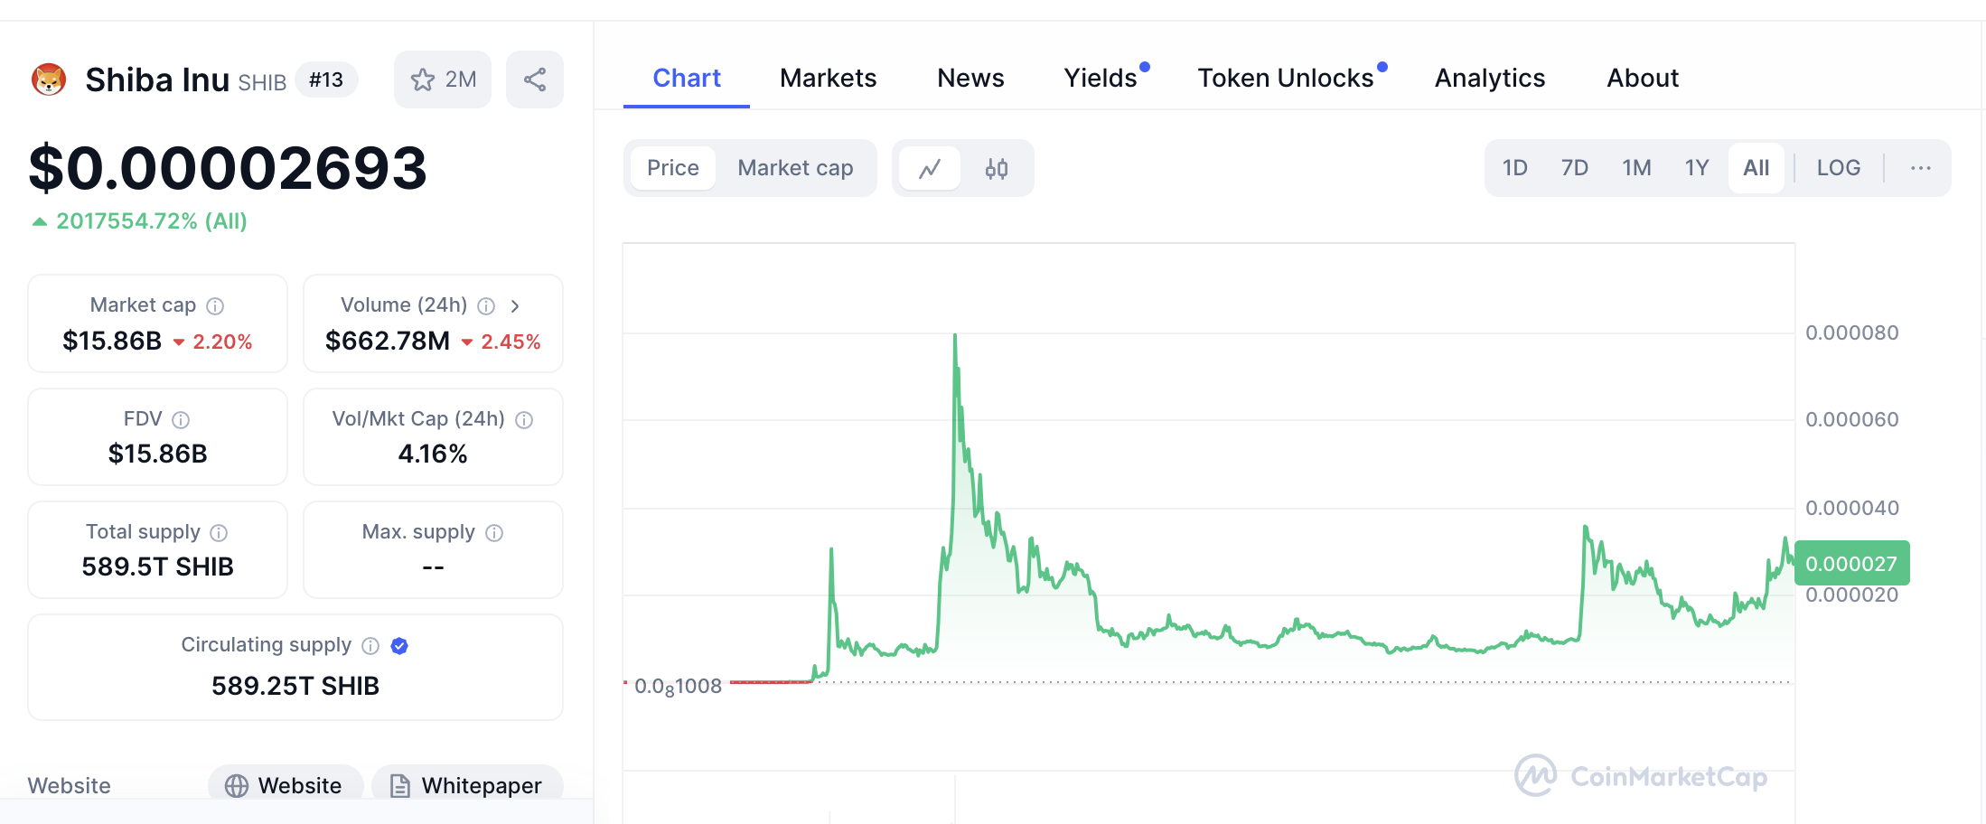Set chart range to 7D

click(1575, 168)
